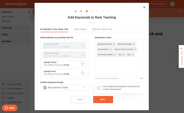Add 'google trends' keyword with plus icon
Viewport: 184px width, 113px height.
click(x=82, y=64)
